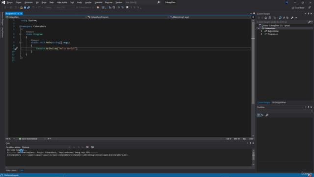Click the screwdriver quick actions icon on line 9
The image size is (314, 177).
click(x=16, y=48)
